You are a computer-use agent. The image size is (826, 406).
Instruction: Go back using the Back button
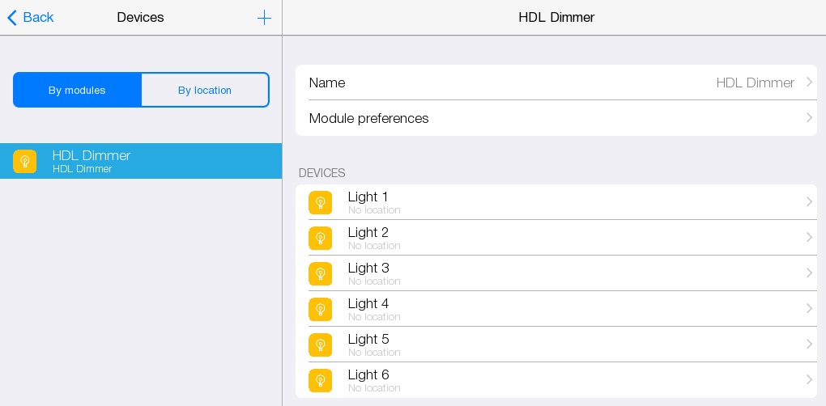pyautogui.click(x=31, y=18)
